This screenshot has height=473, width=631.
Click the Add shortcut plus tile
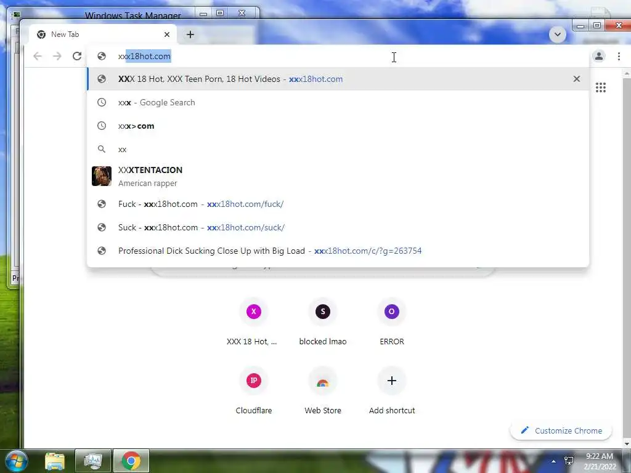pos(391,391)
